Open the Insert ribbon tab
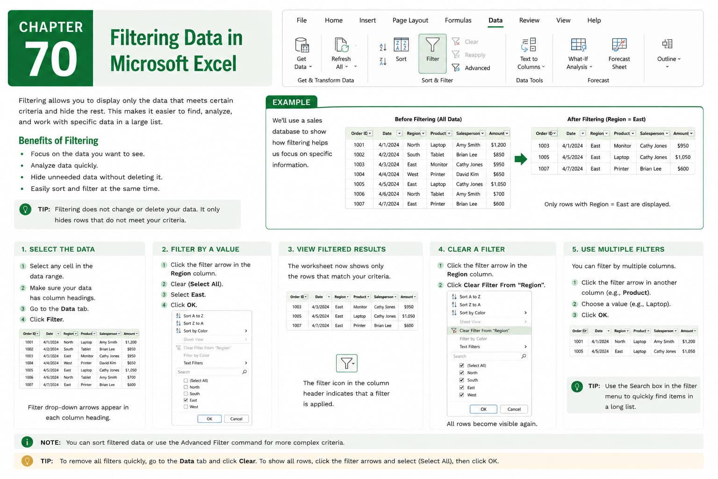718x479 pixels. click(367, 20)
